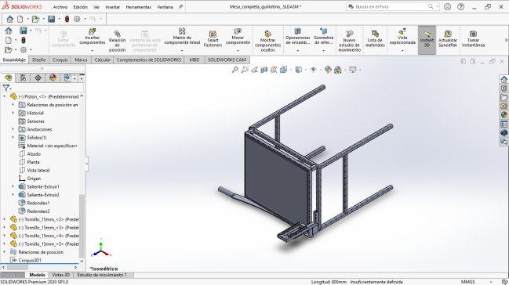
Task: Switch to SOLIDWORKS CAM tab
Action: [x=227, y=60]
